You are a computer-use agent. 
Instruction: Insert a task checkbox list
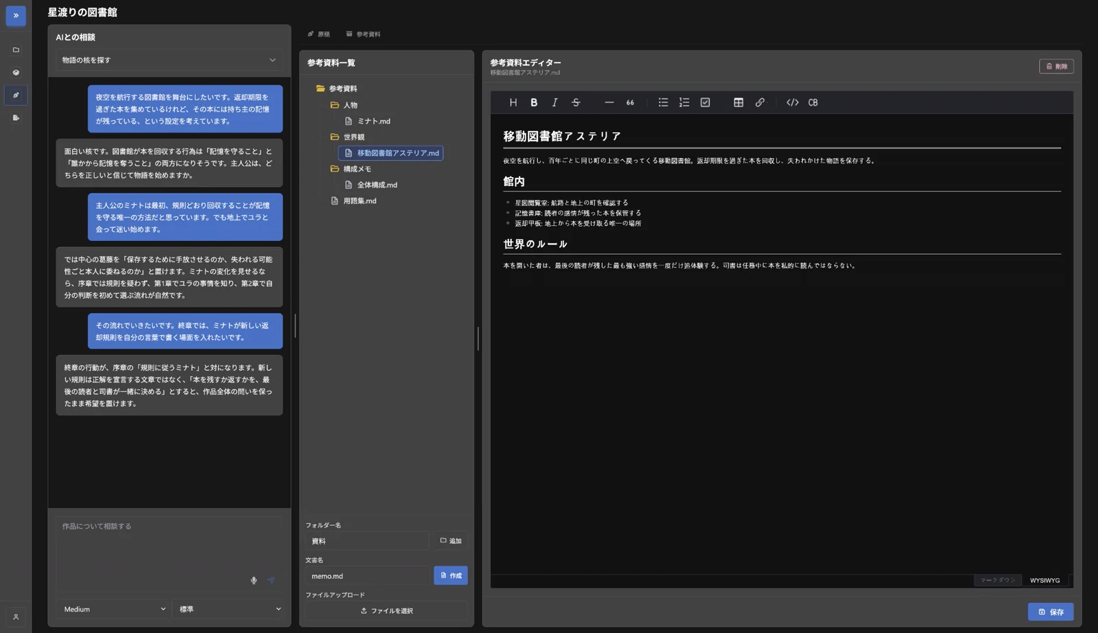tap(705, 102)
